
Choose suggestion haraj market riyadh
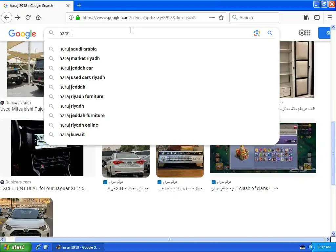161,58
